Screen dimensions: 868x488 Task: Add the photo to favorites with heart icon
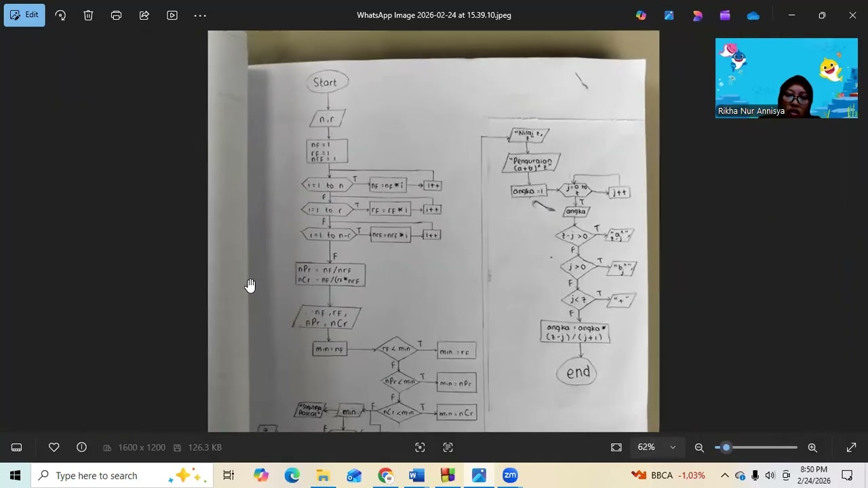pyautogui.click(x=54, y=447)
